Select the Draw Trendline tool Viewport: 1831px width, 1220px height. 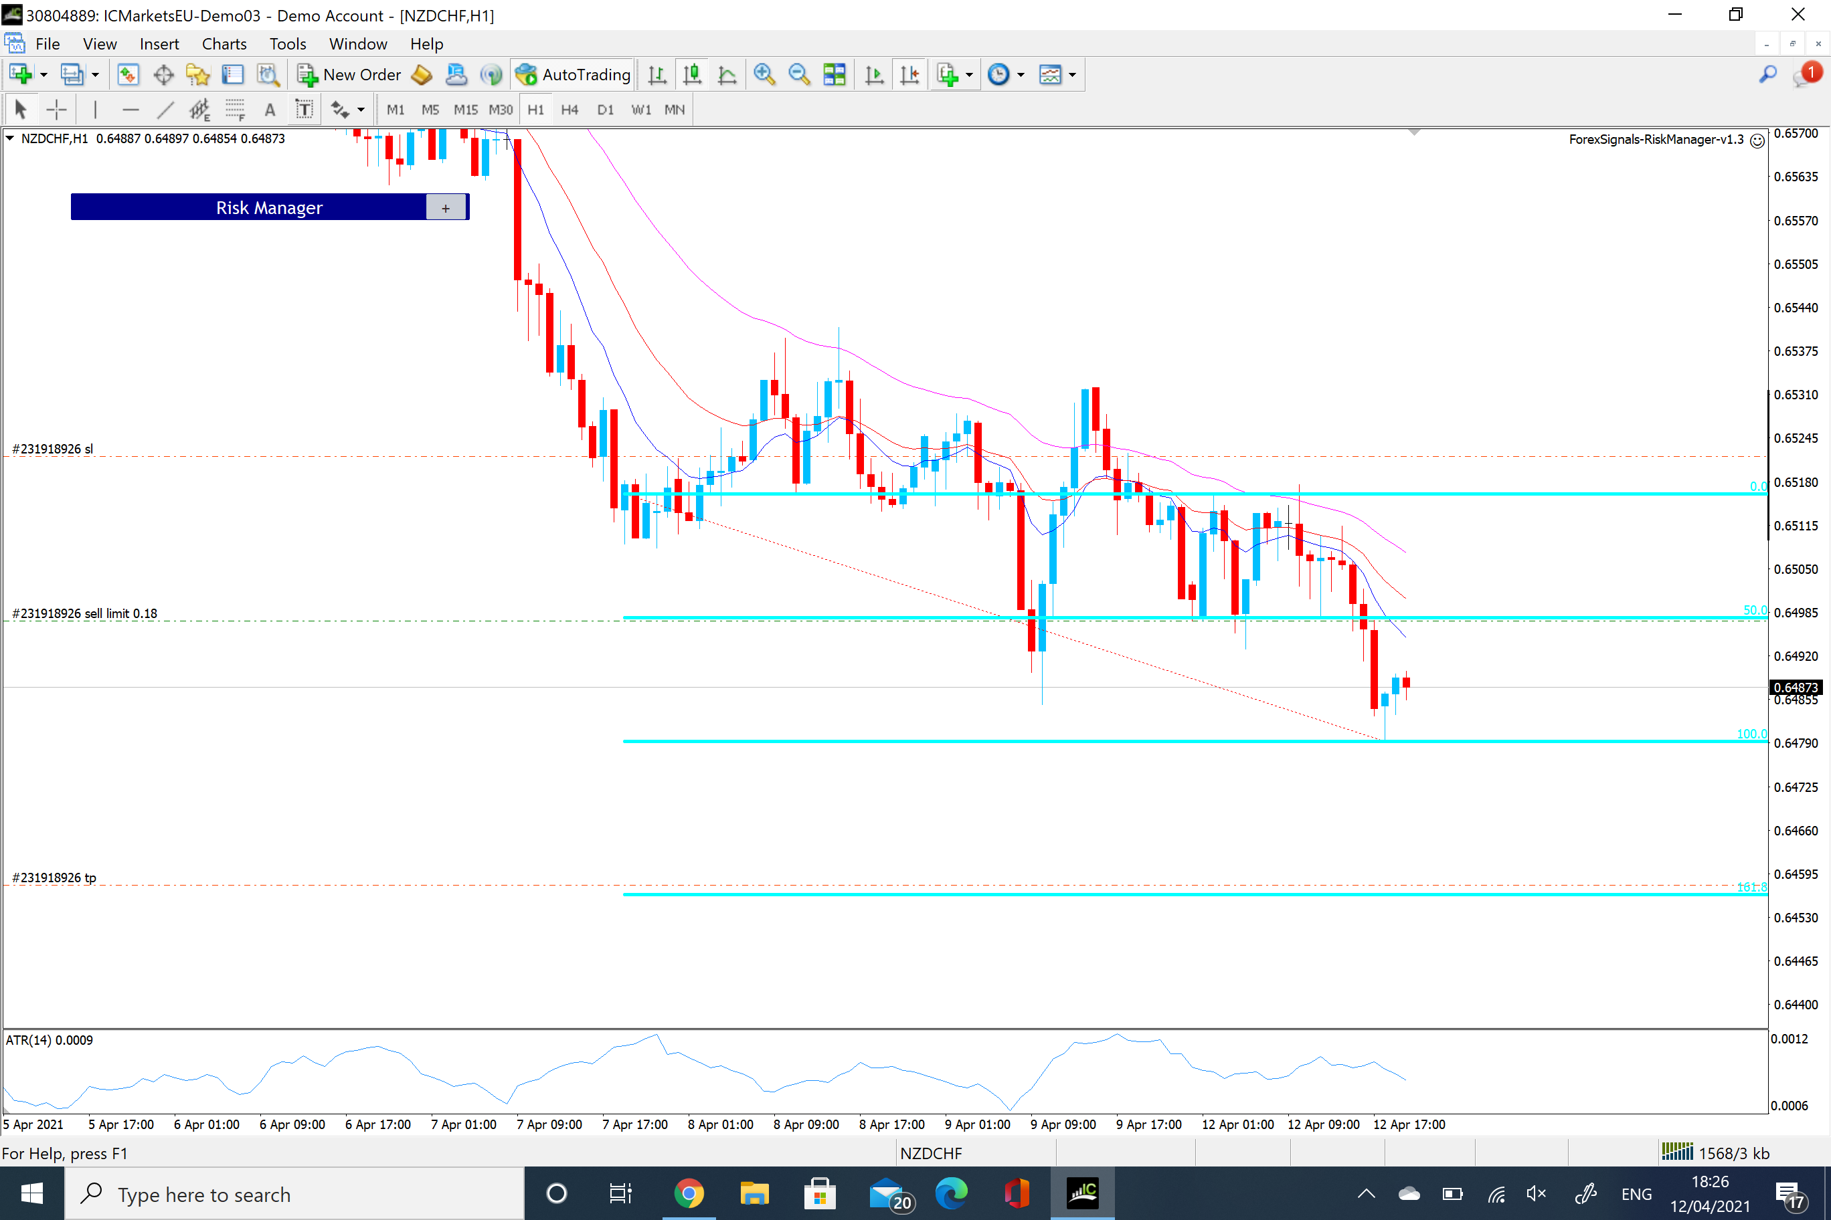[x=165, y=110]
